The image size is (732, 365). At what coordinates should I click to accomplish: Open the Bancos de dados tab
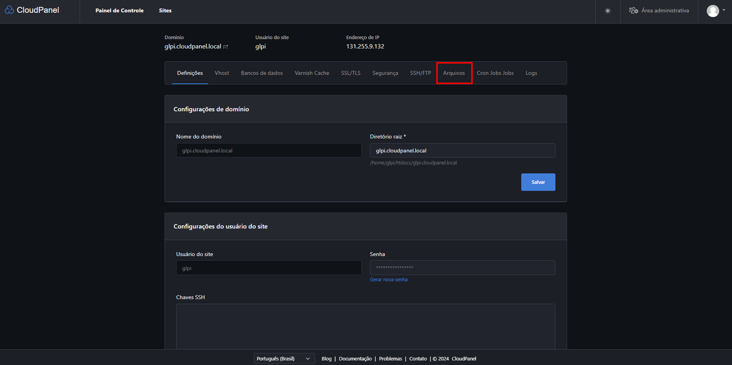(262, 73)
